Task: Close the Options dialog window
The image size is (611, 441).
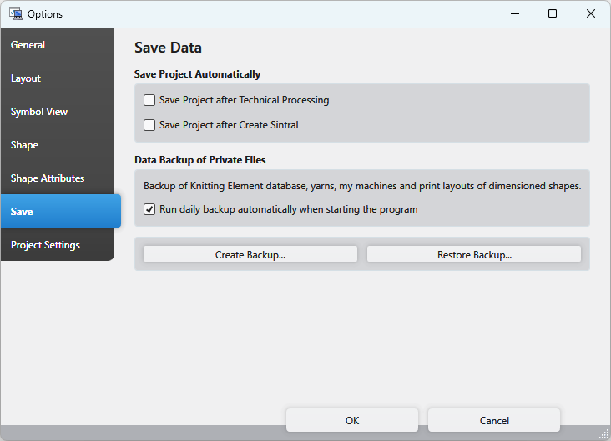Action: point(591,13)
